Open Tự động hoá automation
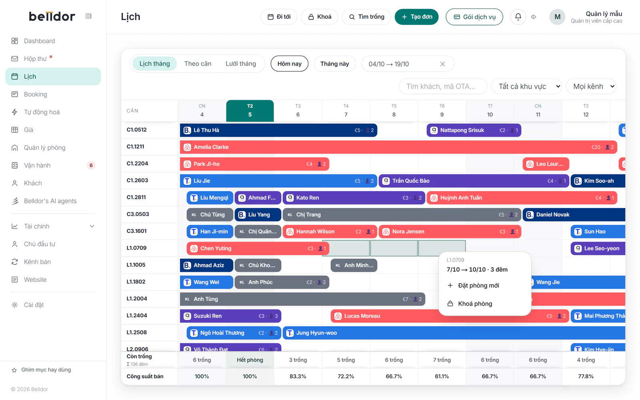 point(53,112)
